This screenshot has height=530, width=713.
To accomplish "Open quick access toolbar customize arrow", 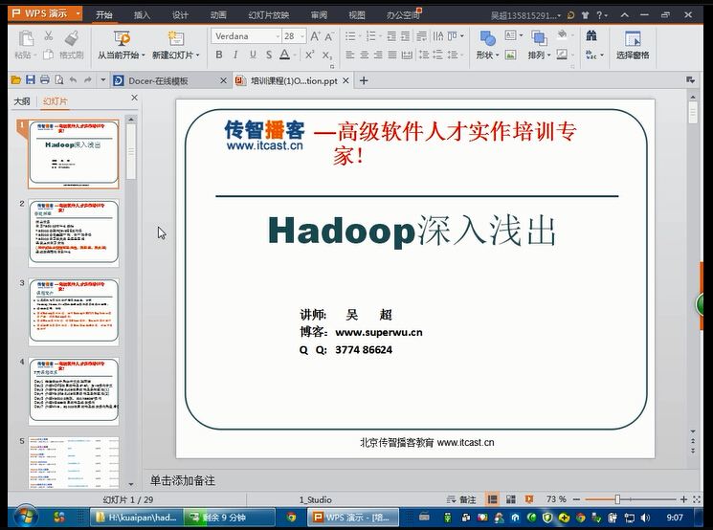I will coord(102,80).
